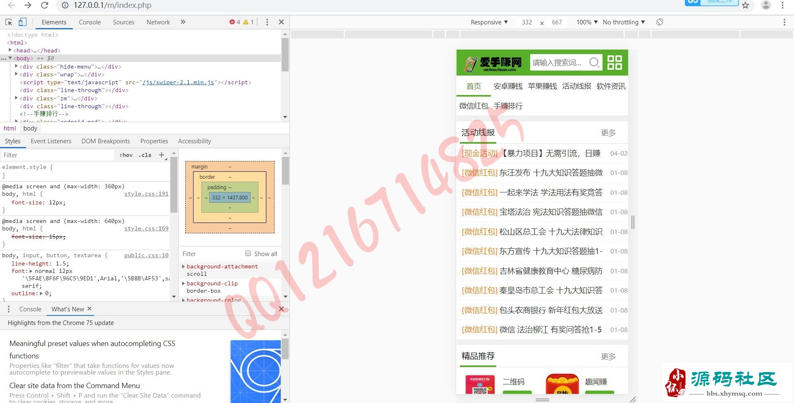Expand the background-clip computed property

184,283
